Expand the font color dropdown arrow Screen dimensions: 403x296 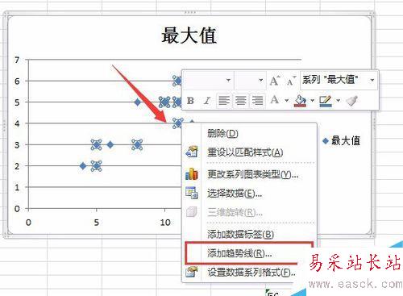287,101
